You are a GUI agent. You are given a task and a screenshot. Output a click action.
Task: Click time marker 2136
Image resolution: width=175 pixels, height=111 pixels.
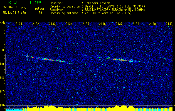(102, 24)
